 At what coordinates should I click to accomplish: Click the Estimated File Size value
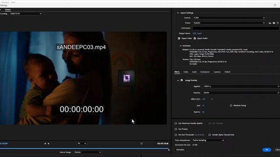pyautogui.click(x=195, y=145)
